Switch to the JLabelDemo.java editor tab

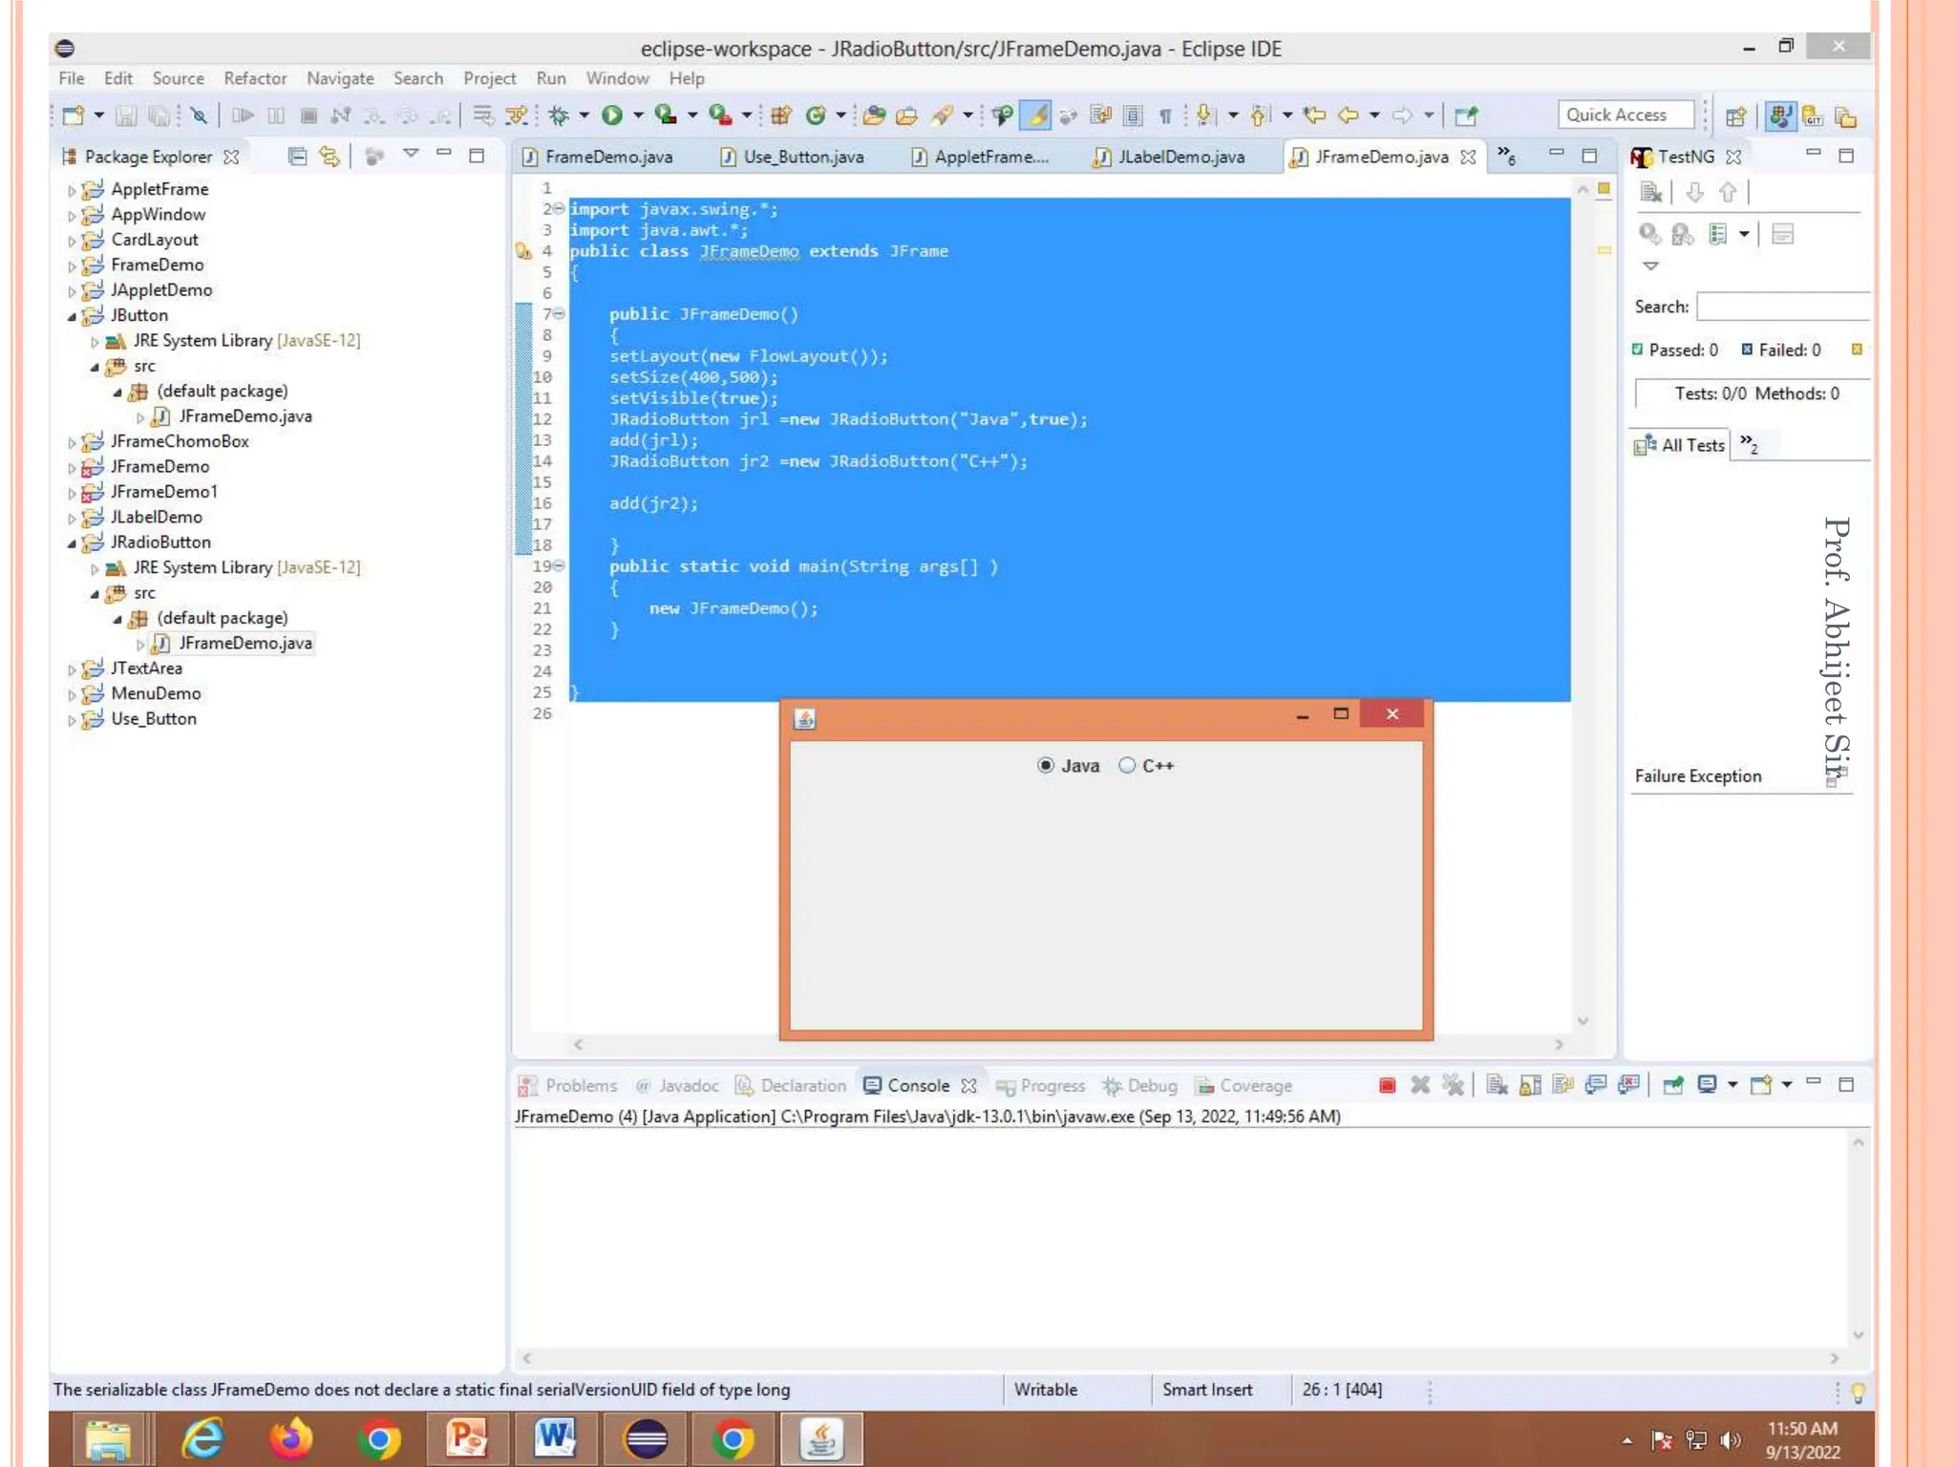(1180, 157)
